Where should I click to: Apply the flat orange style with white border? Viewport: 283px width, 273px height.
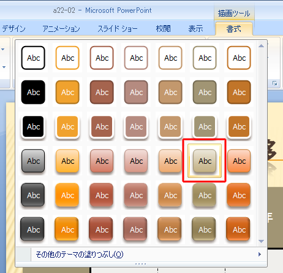[x=67, y=126]
